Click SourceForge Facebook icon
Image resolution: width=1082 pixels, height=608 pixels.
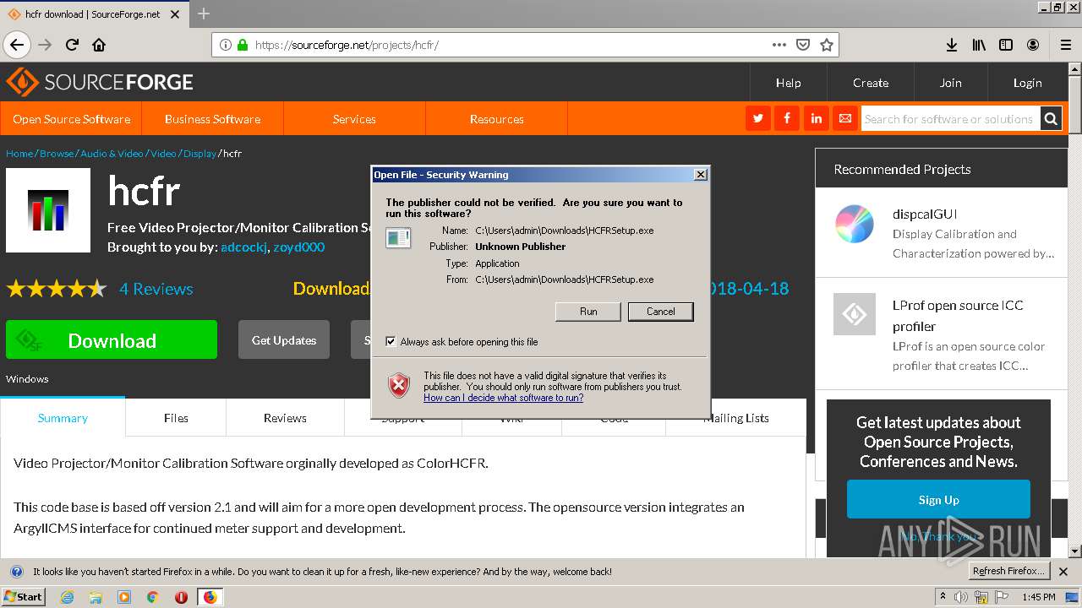787,118
